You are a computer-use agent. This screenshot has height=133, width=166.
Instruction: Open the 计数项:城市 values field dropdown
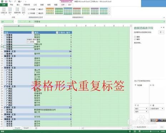pyautogui.click(x=162, y=109)
